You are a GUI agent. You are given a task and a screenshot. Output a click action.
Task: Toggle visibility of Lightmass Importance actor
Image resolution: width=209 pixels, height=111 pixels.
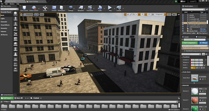183,27
